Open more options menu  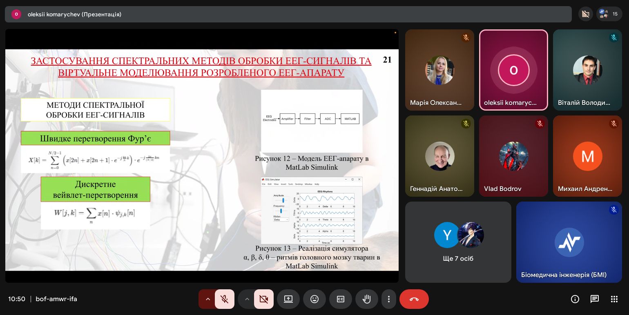tap(389, 299)
